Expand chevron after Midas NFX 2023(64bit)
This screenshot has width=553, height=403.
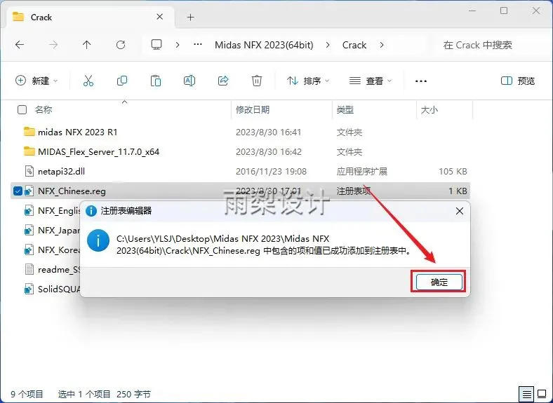pyautogui.click(x=328, y=45)
